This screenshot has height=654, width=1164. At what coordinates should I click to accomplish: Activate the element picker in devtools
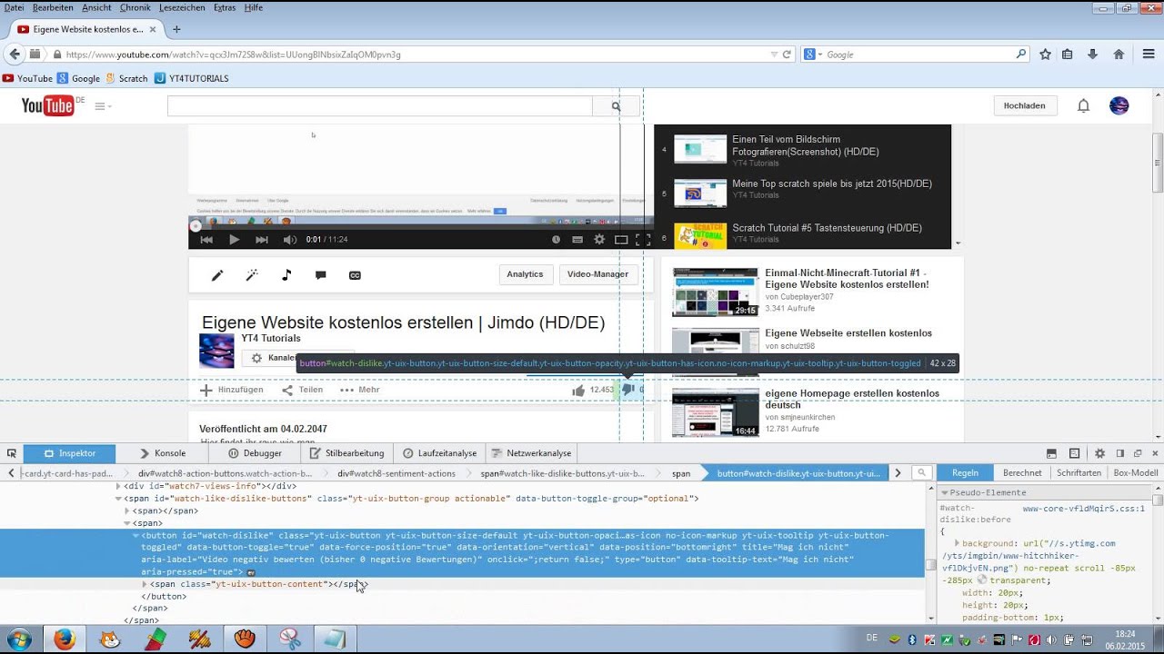click(x=12, y=453)
